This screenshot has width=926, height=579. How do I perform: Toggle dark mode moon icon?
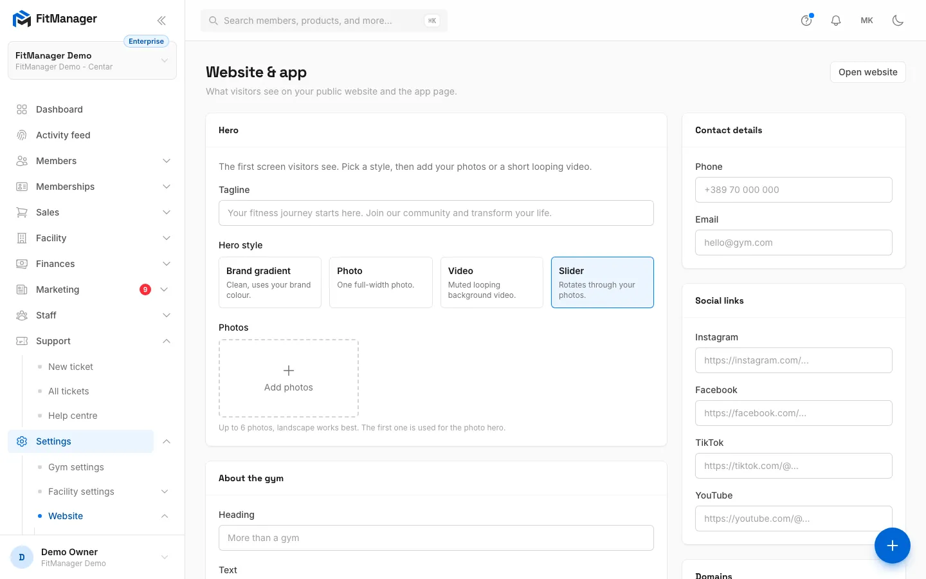tap(898, 21)
